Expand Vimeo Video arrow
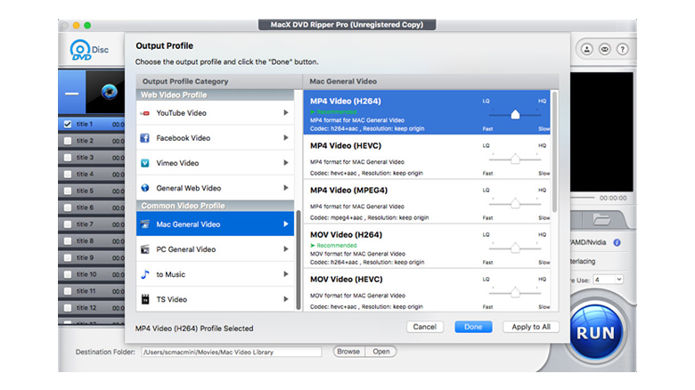Viewport: 695px width, 390px height. (x=286, y=163)
